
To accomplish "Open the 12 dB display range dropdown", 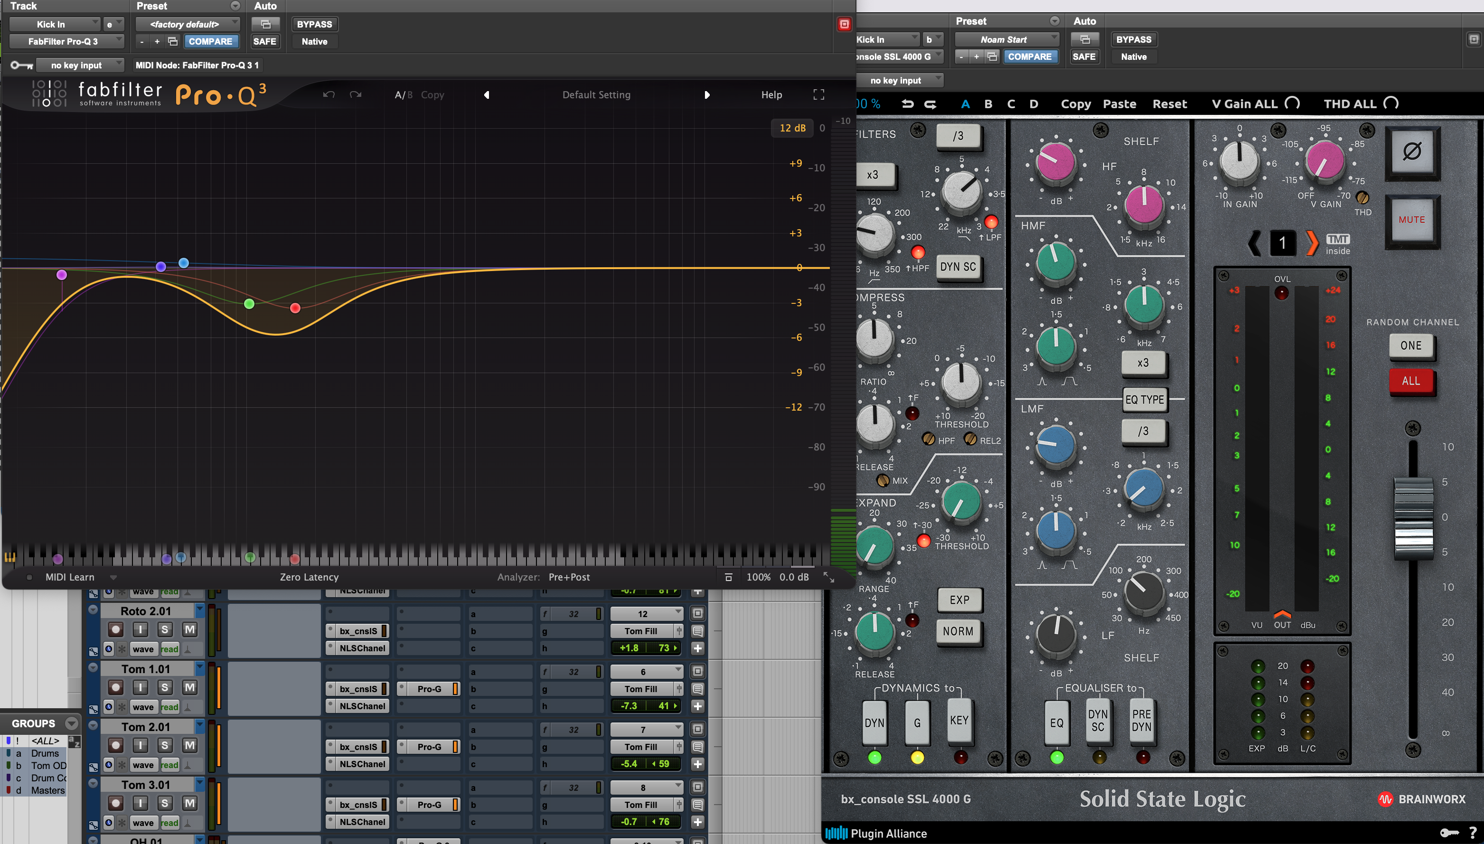I will click(792, 128).
